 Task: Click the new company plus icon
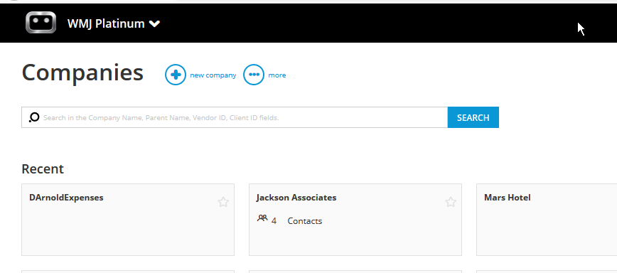point(176,75)
